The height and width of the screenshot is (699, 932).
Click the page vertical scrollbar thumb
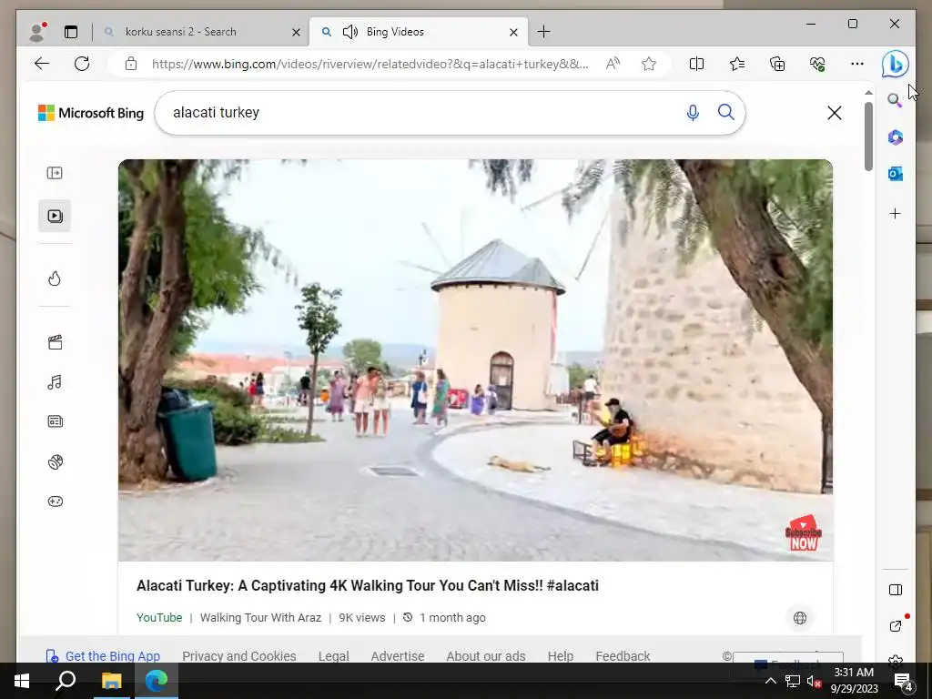click(x=868, y=137)
